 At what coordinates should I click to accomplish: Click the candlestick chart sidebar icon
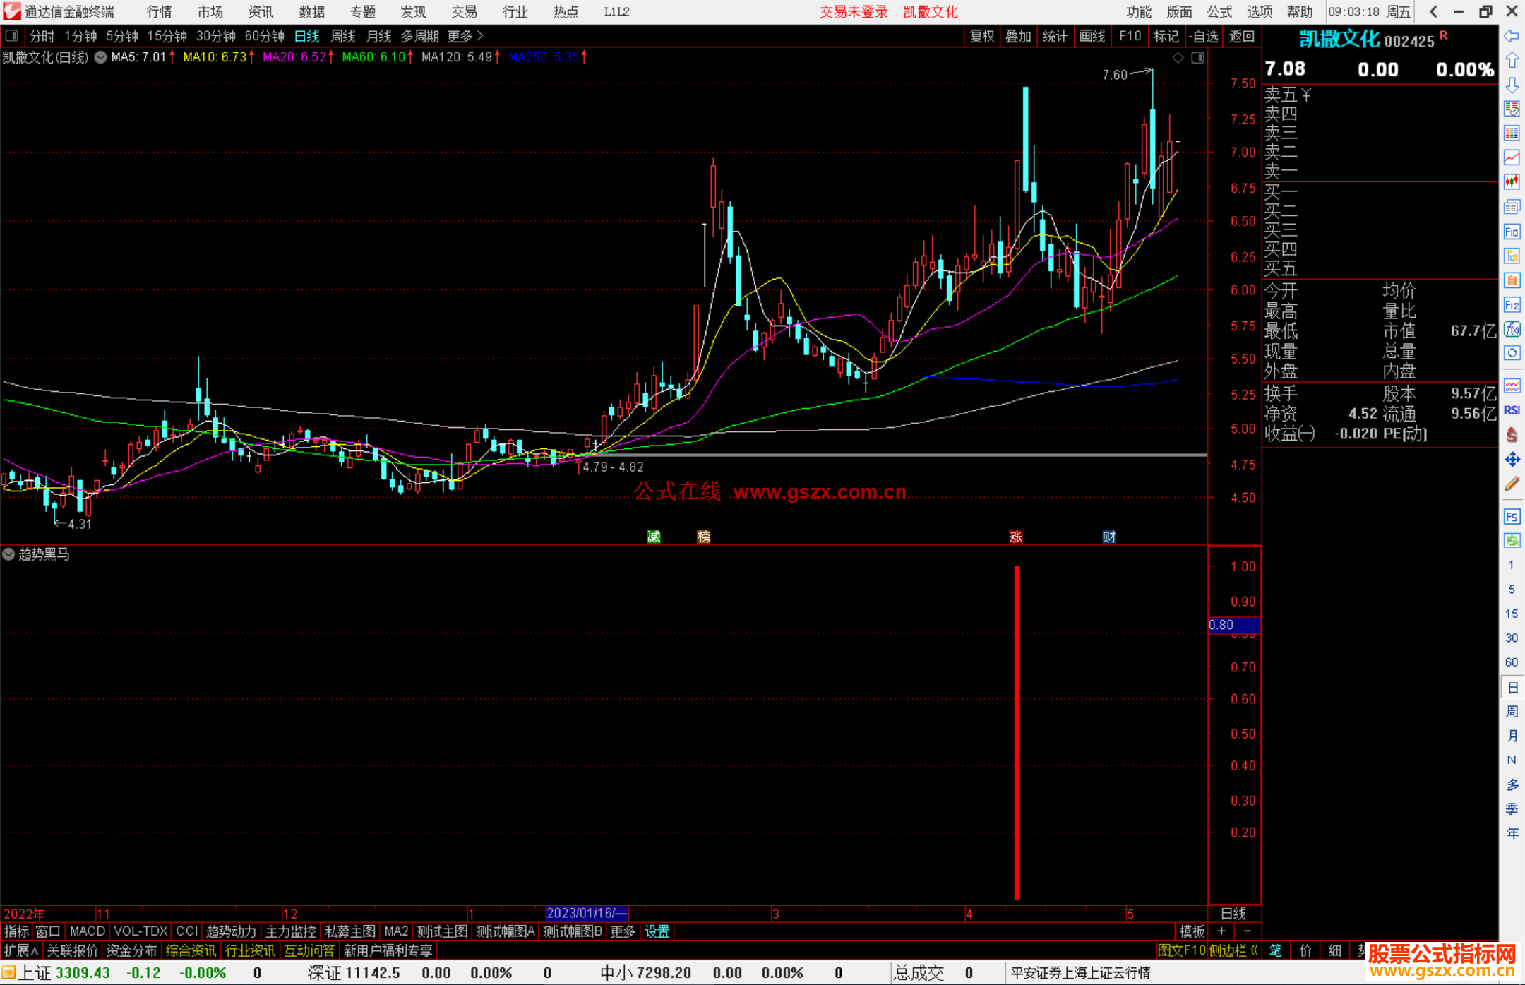point(1512,181)
